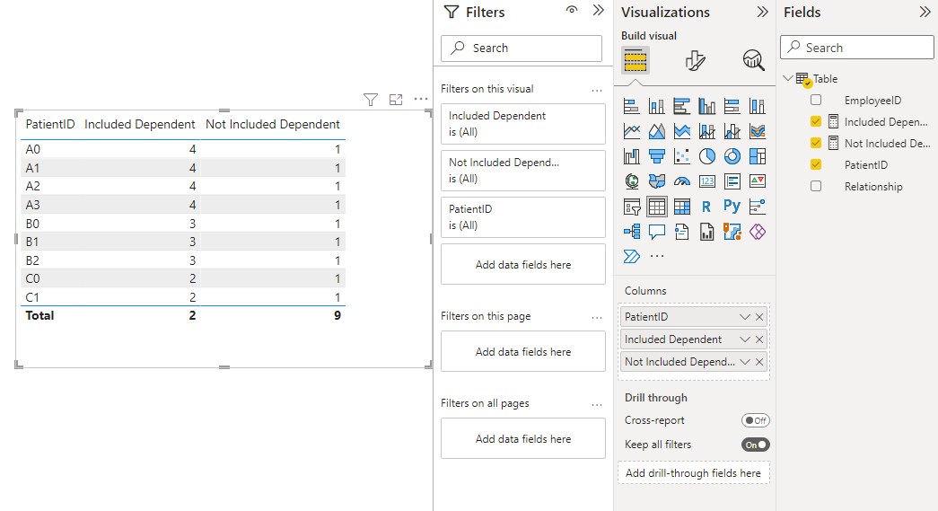Select the Clustered column chart visual
The image size is (938, 511).
(707, 107)
